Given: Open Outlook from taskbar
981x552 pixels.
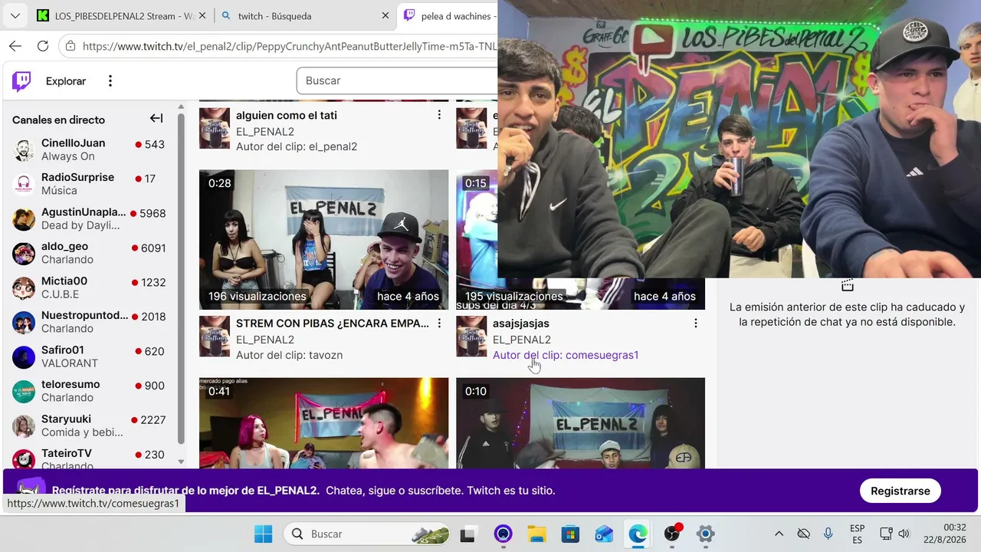Looking at the screenshot, I should pyautogui.click(x=604, y=534).
